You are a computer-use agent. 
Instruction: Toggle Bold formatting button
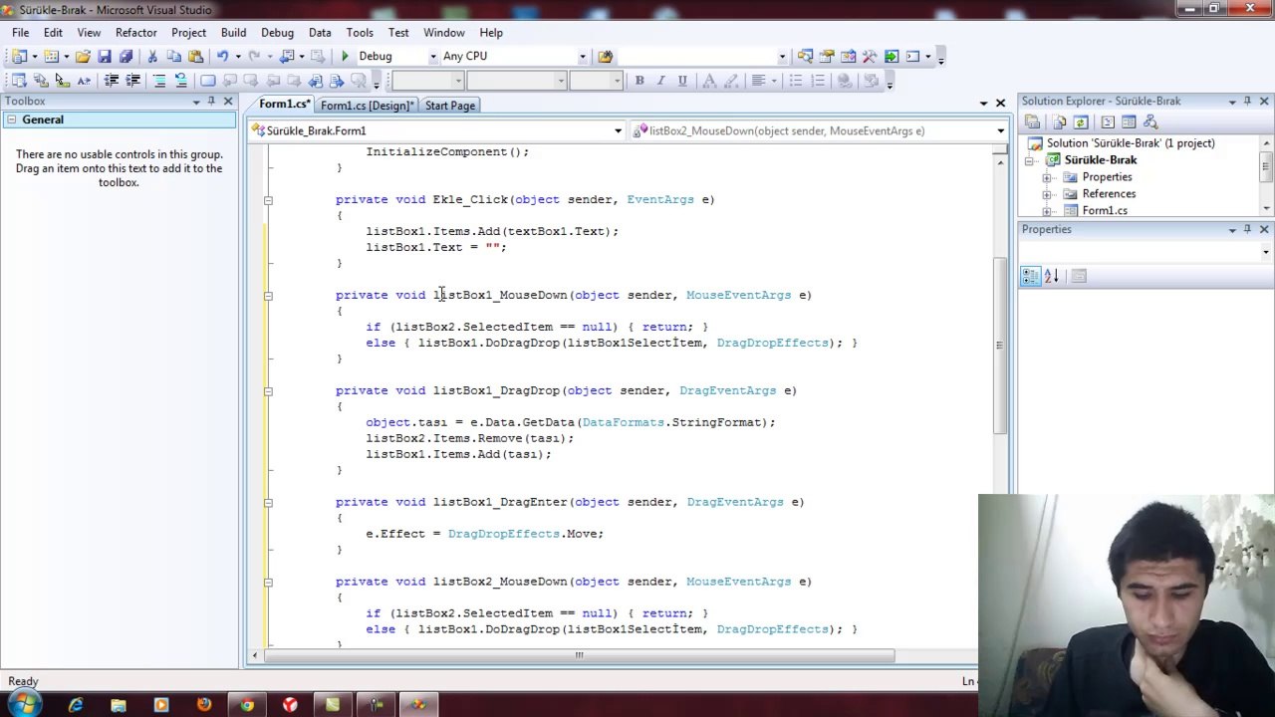pyautogui.click(x=639, y=81)
